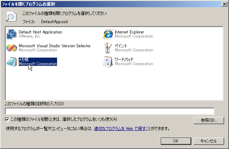Viewport: 229px width, 149px height.
Task: Choose the Internet Explorer icon
Action: [108, 34]
